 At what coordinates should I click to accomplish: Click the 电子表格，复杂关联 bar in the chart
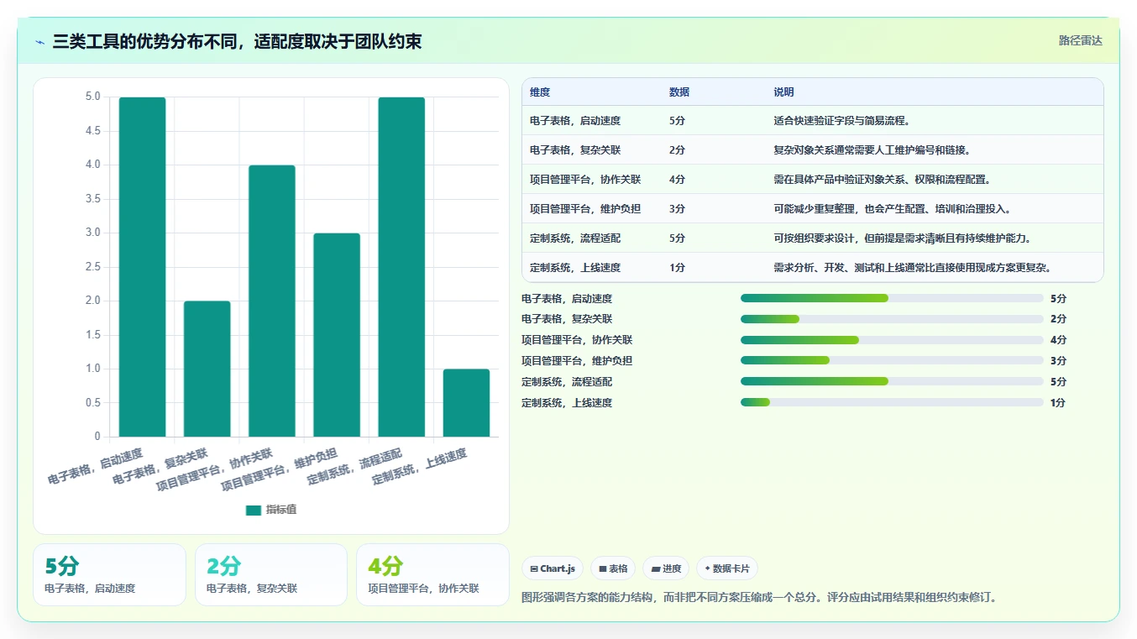click(207, 369)
